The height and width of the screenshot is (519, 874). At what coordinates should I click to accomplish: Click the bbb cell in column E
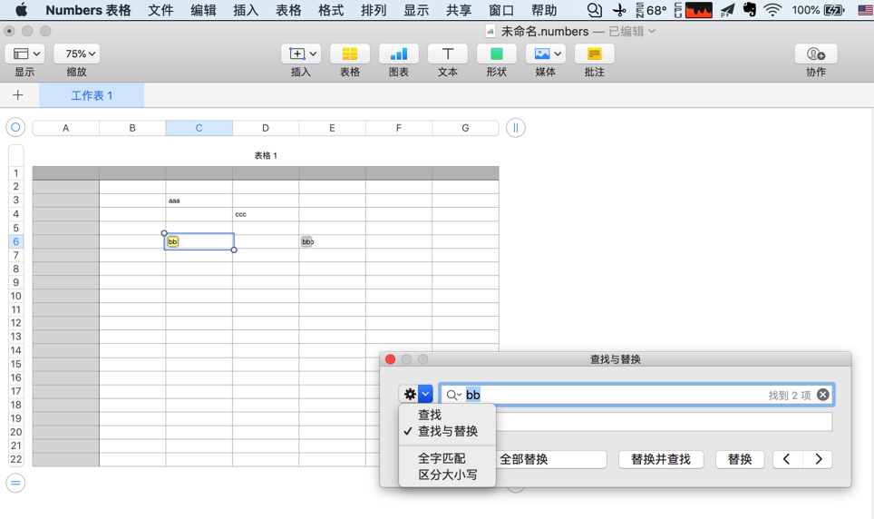[332, 241]
